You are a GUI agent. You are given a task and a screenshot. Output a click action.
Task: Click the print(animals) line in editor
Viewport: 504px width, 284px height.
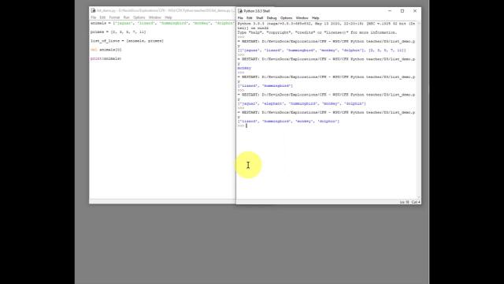(x=106, y=58)
